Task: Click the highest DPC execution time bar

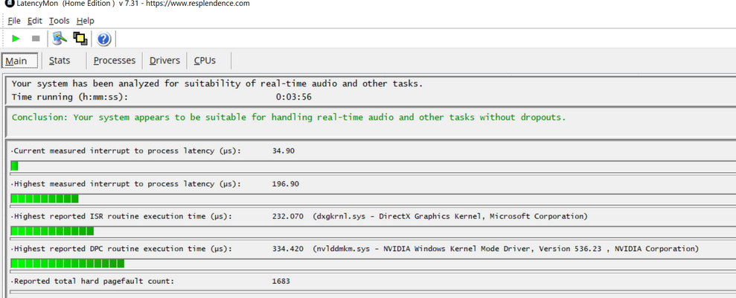Action: (x=373, y=264)
